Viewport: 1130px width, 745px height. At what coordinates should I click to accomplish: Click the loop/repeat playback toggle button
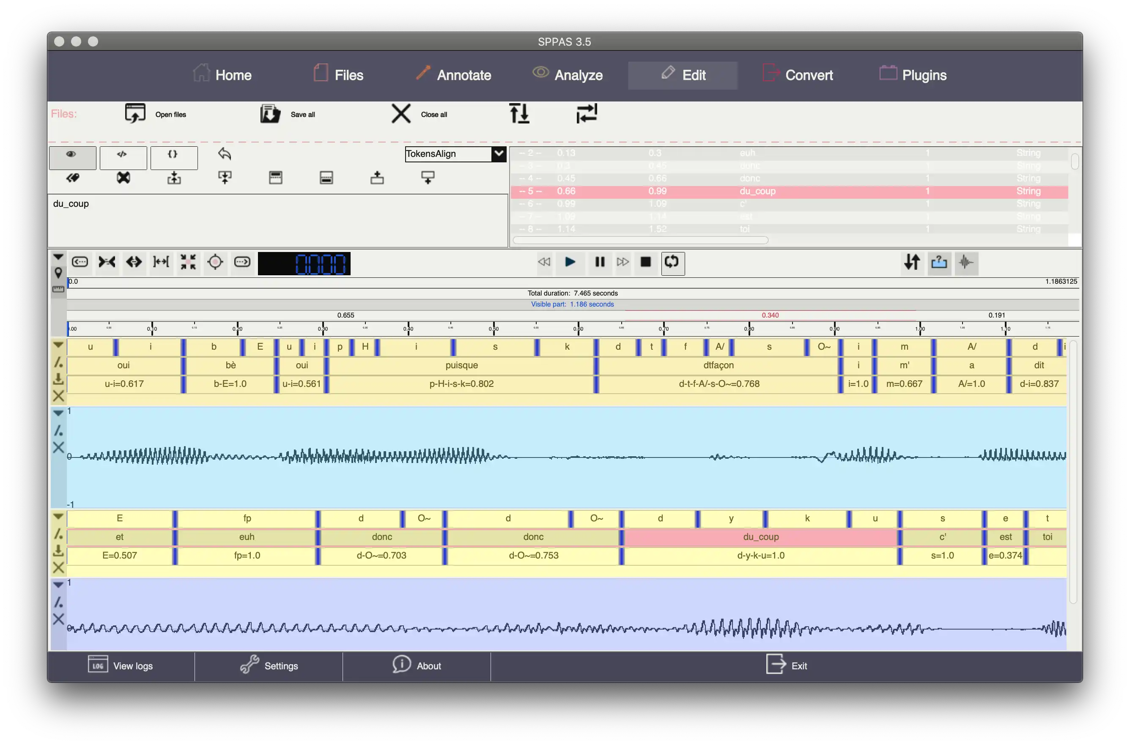[x=672, y=262]
